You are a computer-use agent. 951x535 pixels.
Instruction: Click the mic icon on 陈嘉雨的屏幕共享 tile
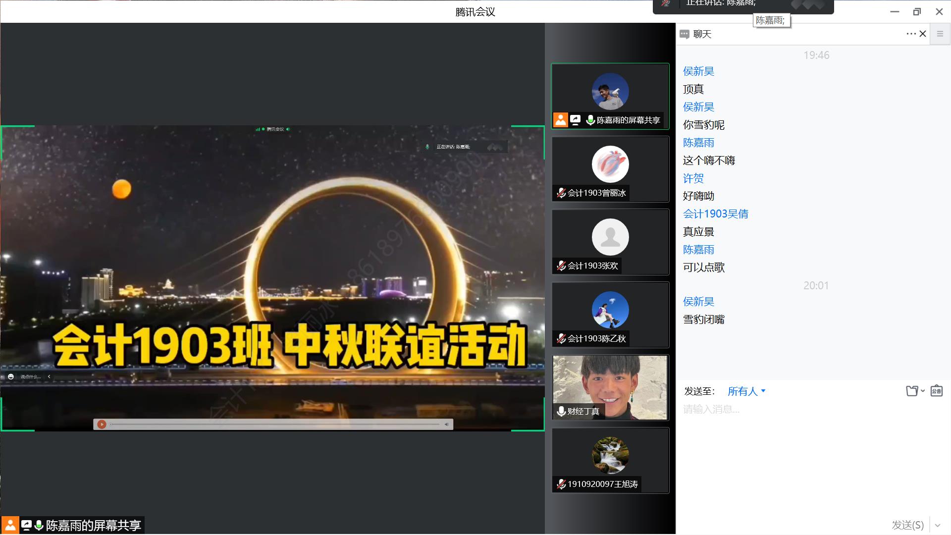point(590,120)
